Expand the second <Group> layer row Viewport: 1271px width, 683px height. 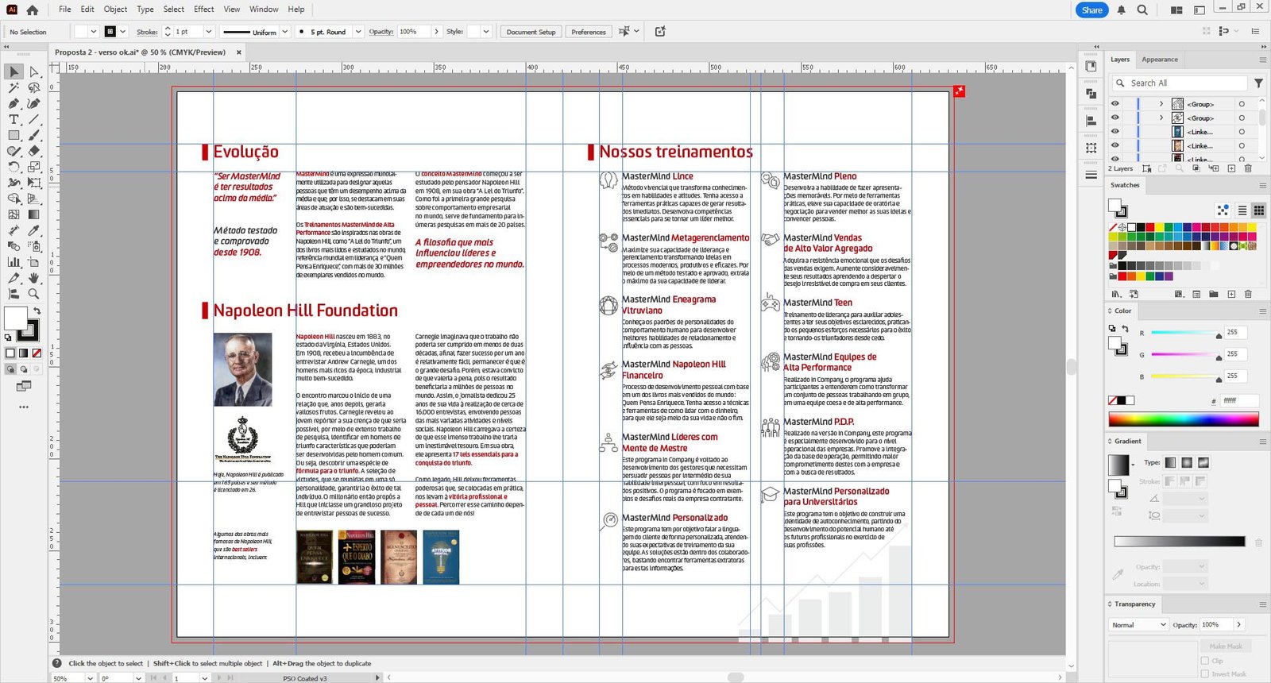click(1161, 118)
